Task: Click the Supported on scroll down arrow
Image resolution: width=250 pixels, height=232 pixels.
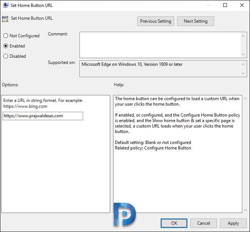Action: point(243,73)
